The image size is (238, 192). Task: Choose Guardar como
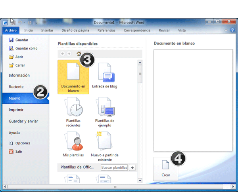pos(23,48)
